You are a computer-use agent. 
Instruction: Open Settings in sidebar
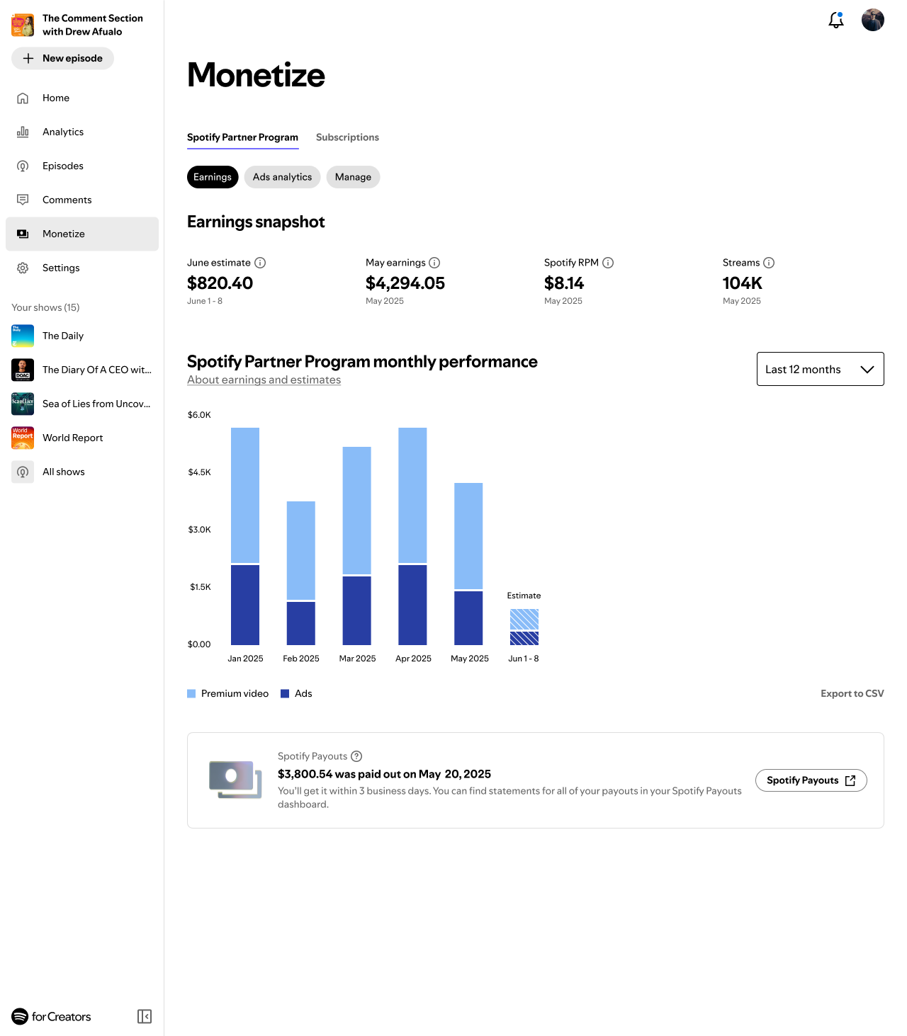pyautogui.click(x=82, y=268)
